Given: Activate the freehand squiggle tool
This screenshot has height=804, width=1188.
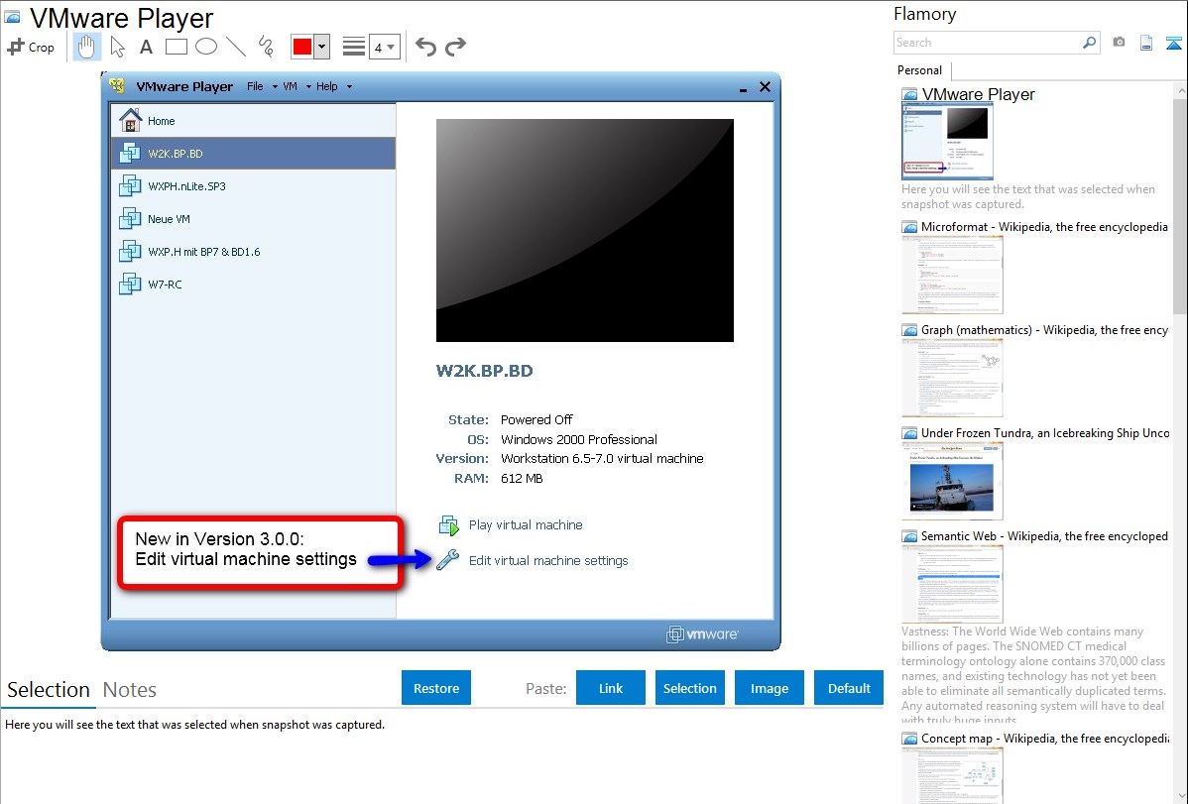Looking at the screenshot, I should (266, 47).
